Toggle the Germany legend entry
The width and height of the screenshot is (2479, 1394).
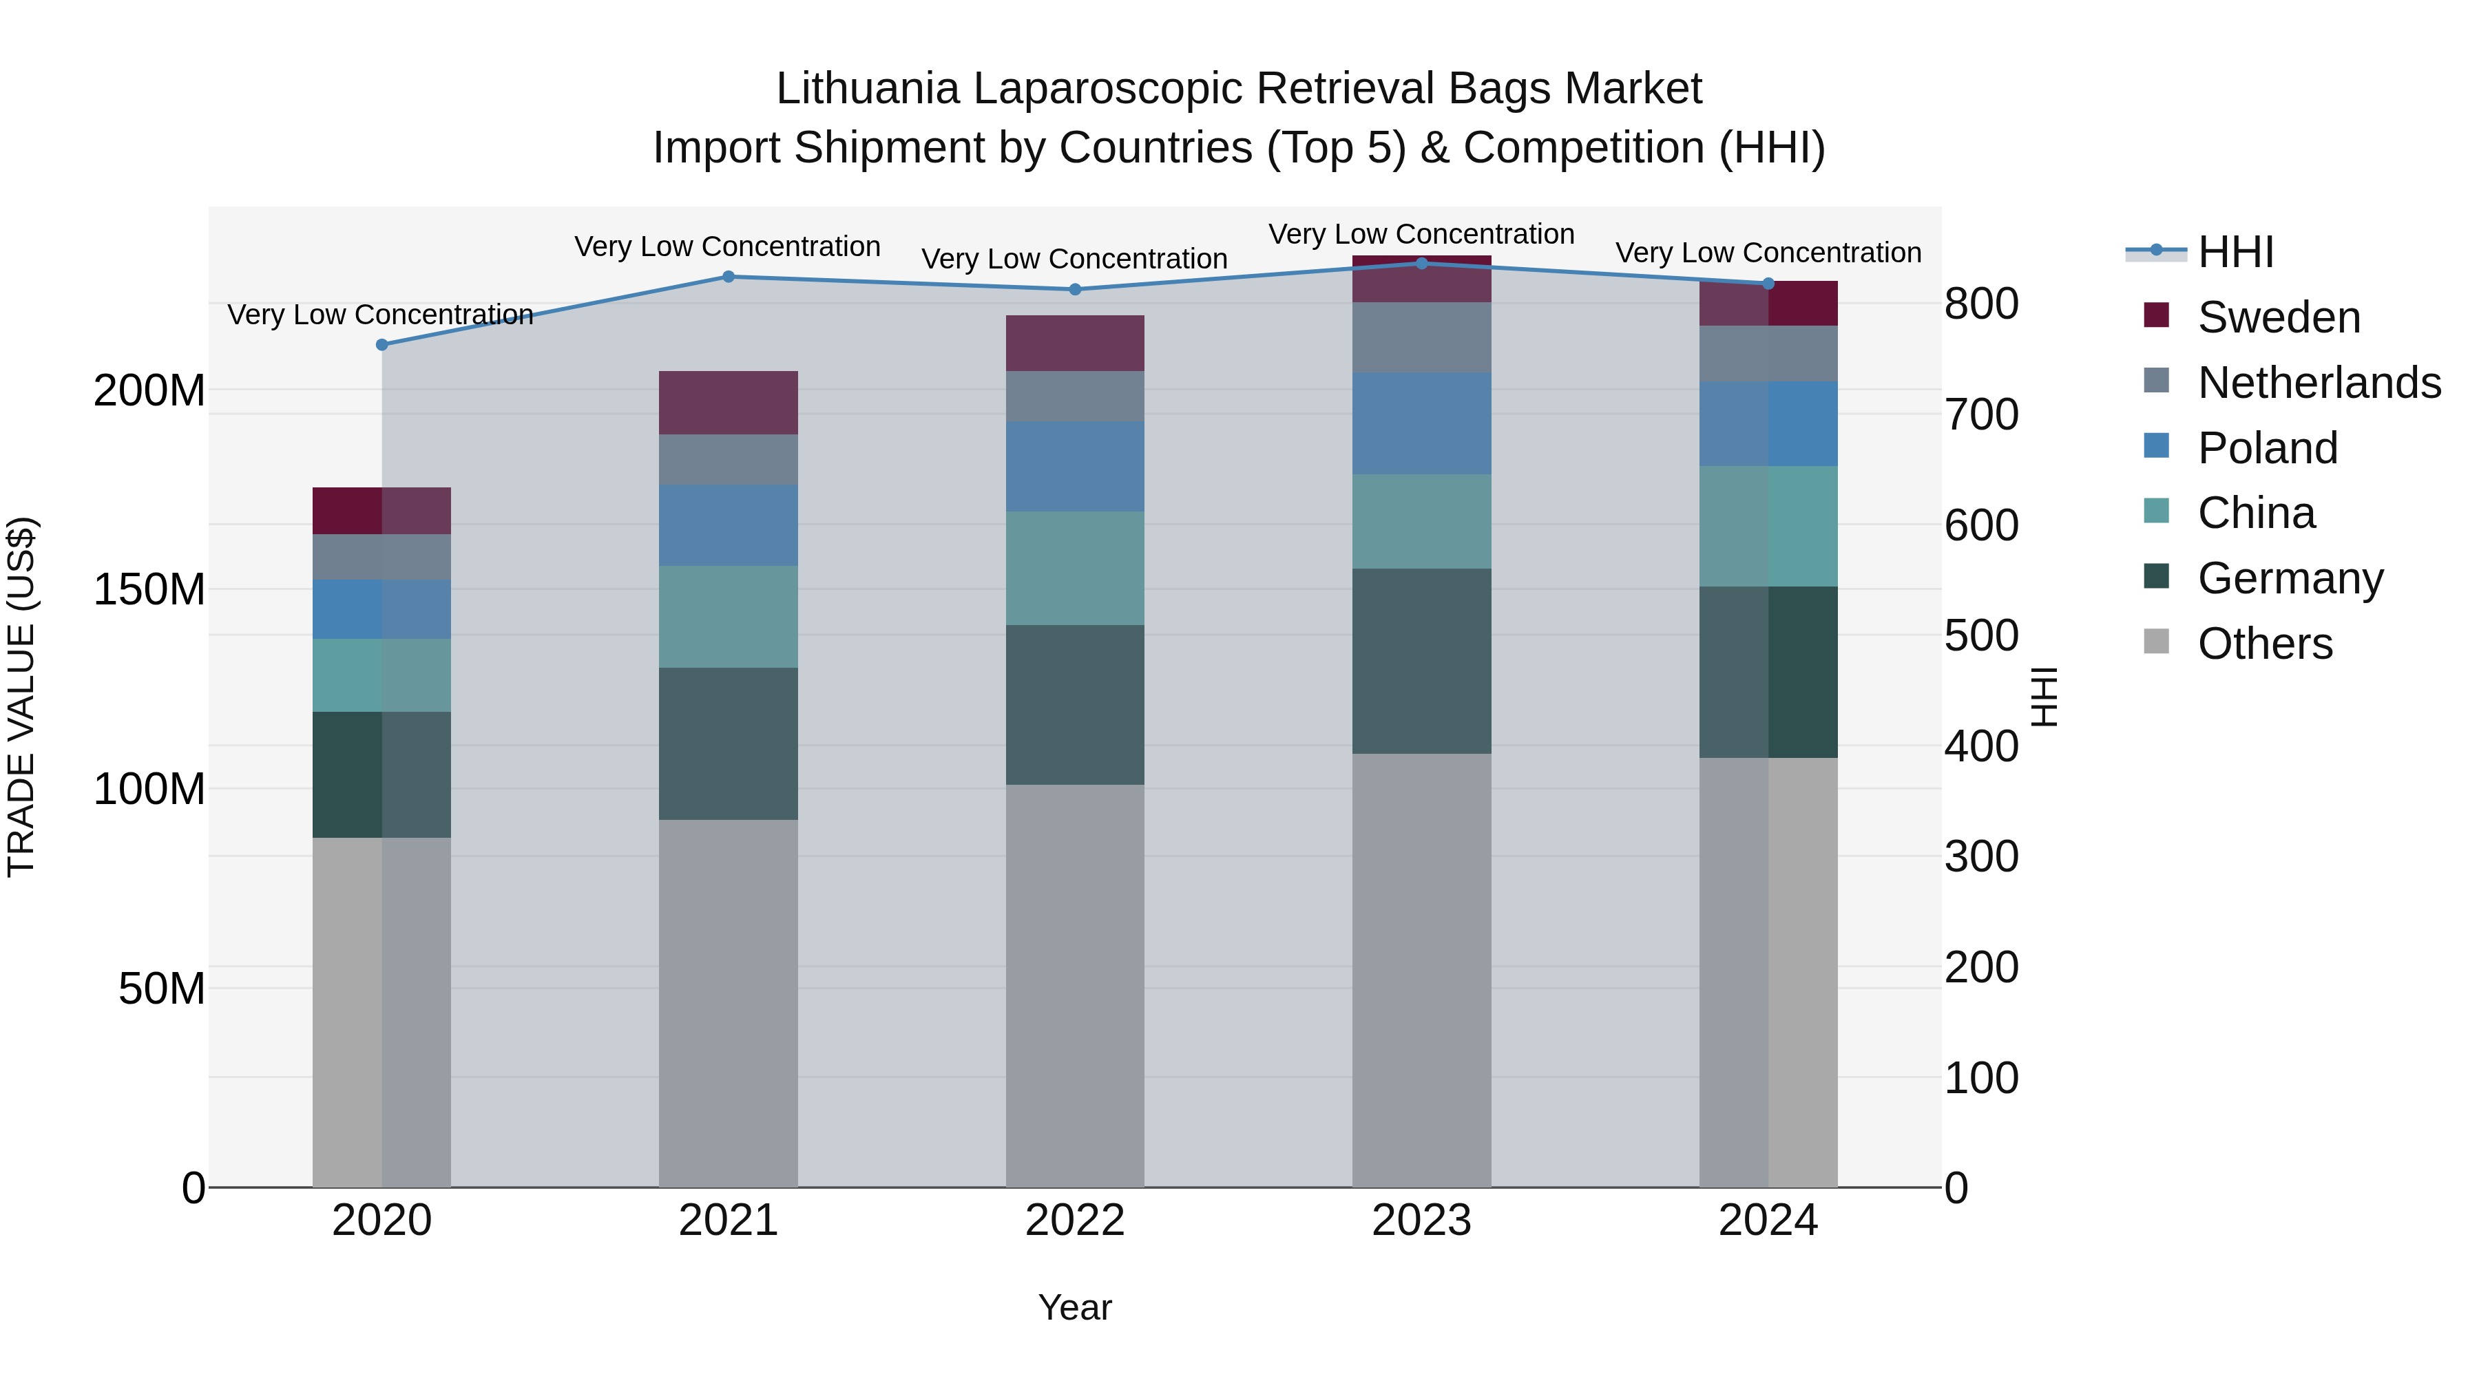pos(2263,578)
